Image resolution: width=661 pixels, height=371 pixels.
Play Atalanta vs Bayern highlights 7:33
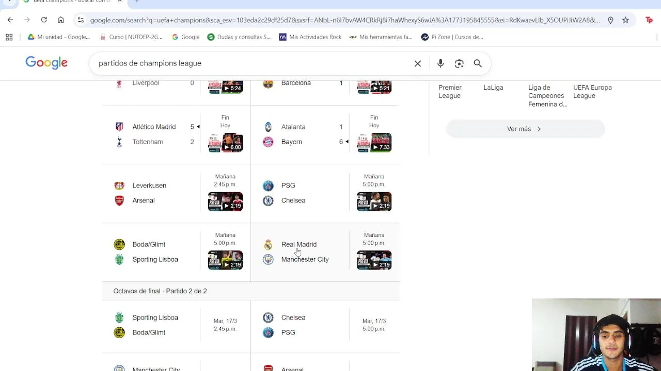(x=374, y=143)
